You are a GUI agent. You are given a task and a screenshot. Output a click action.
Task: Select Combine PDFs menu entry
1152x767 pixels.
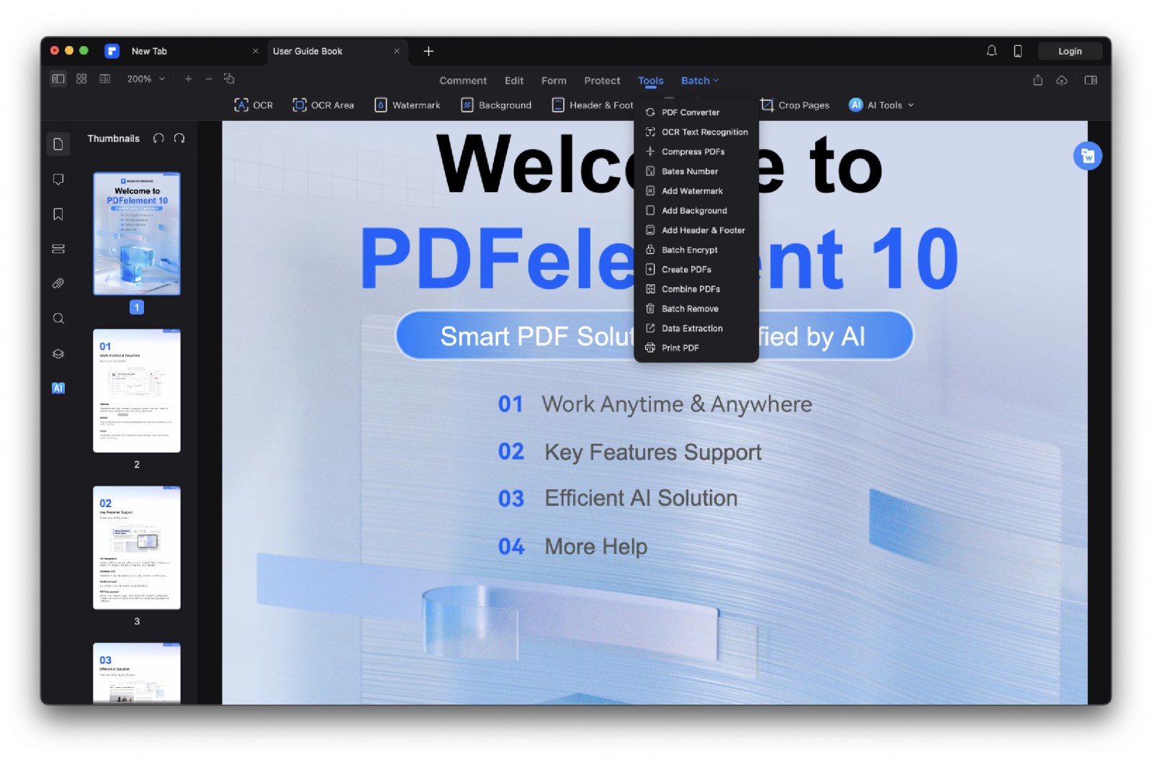[x=696, y=289]
